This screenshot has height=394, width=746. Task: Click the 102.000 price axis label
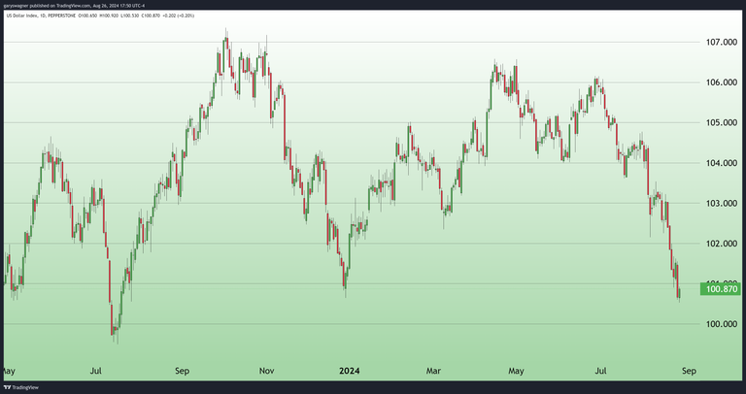pyautogui.click(x=719, y=244)
